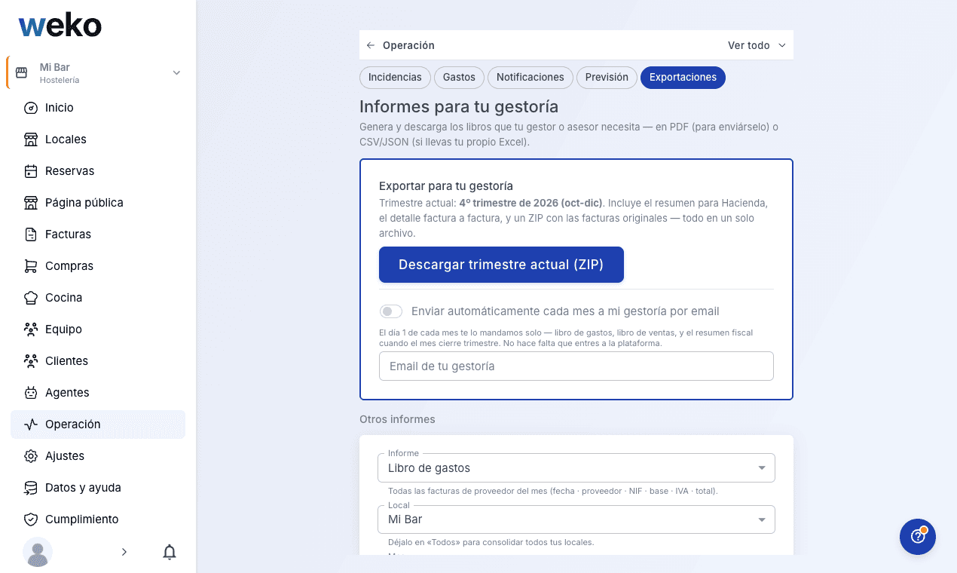This screenshot has width=957, height=573.
Task: Click the Clientes people icon
Action: pos(31,361)
